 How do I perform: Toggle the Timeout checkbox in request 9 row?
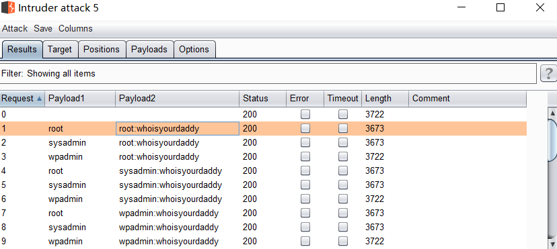coord(343,241)
